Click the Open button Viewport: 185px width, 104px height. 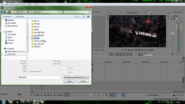(69, 81)
